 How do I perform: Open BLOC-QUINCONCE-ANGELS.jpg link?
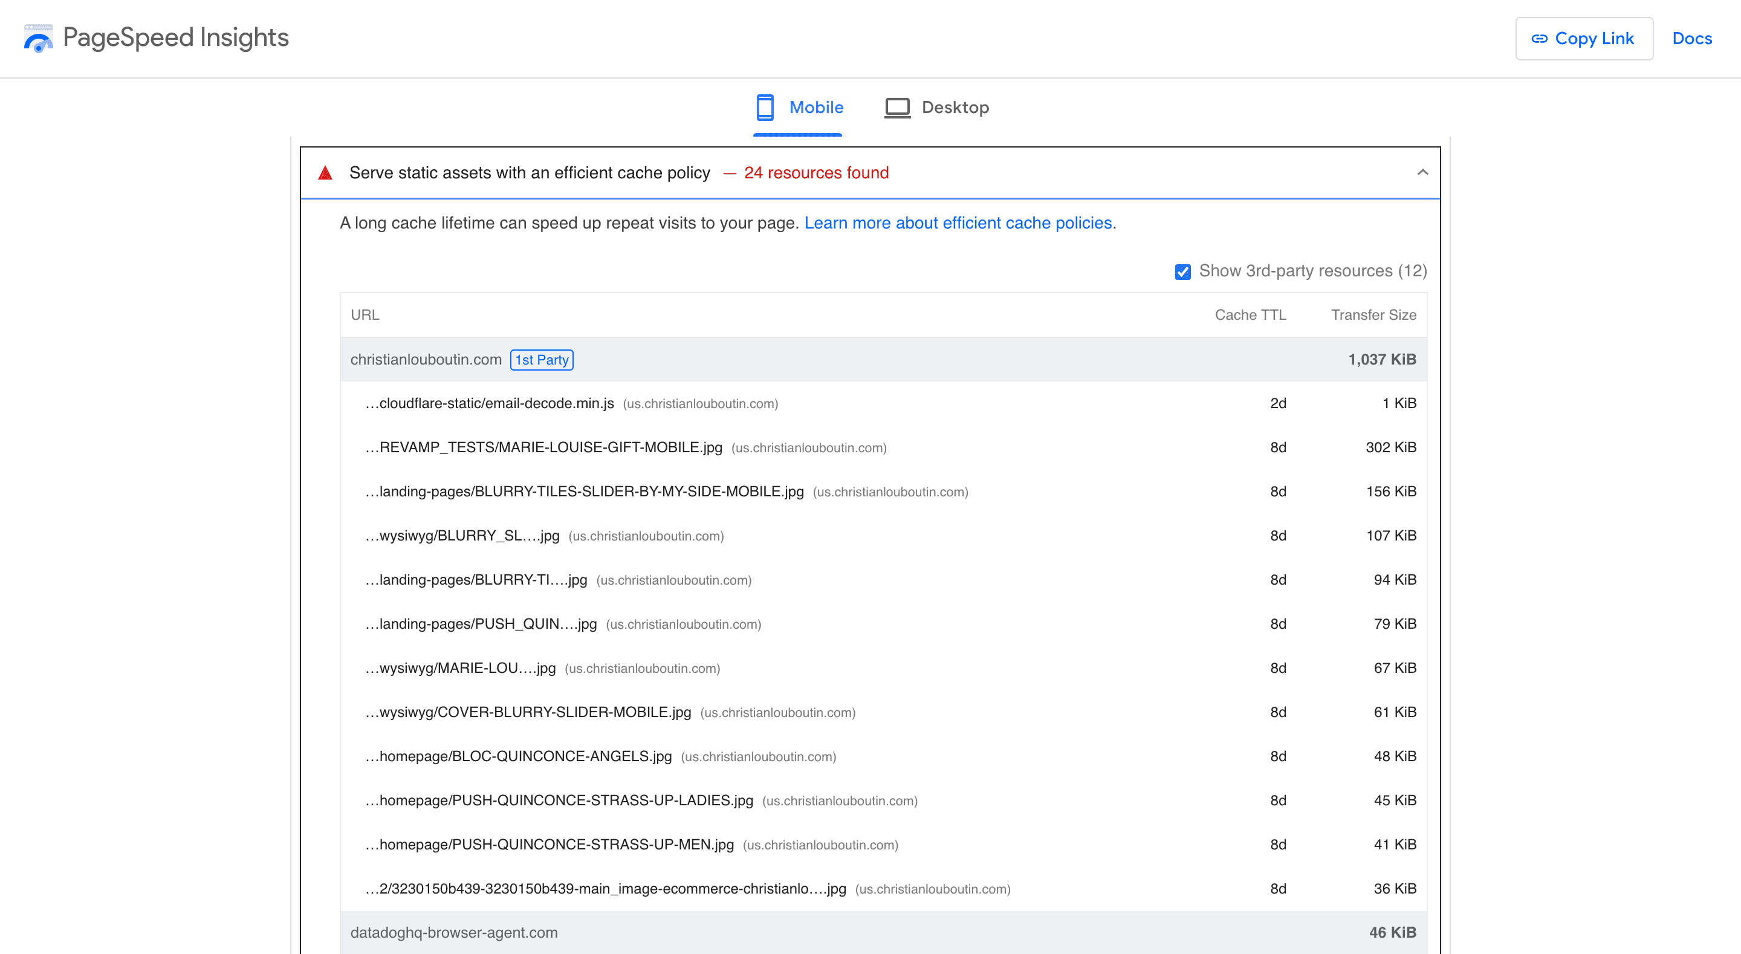coord(519,756)
